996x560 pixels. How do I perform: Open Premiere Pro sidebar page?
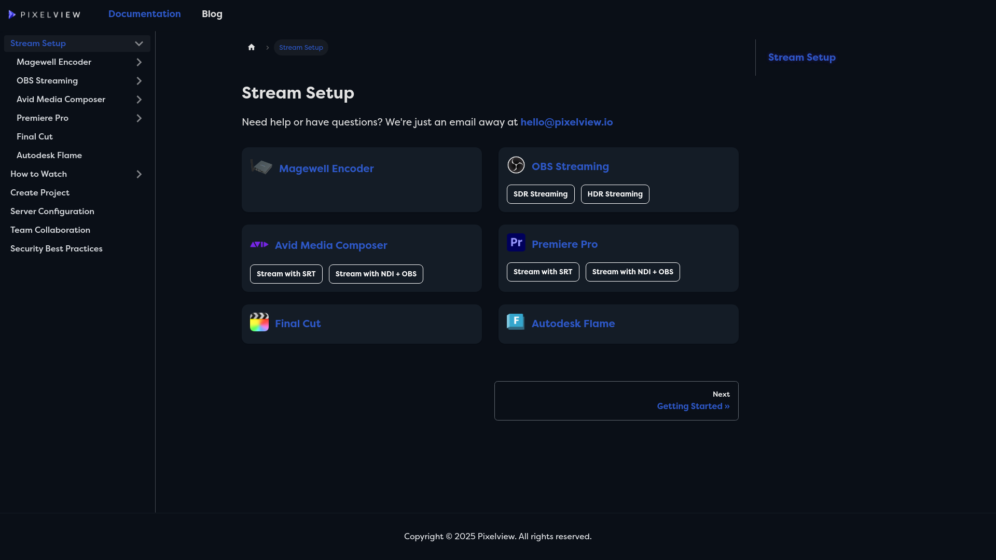click(43, 118)
